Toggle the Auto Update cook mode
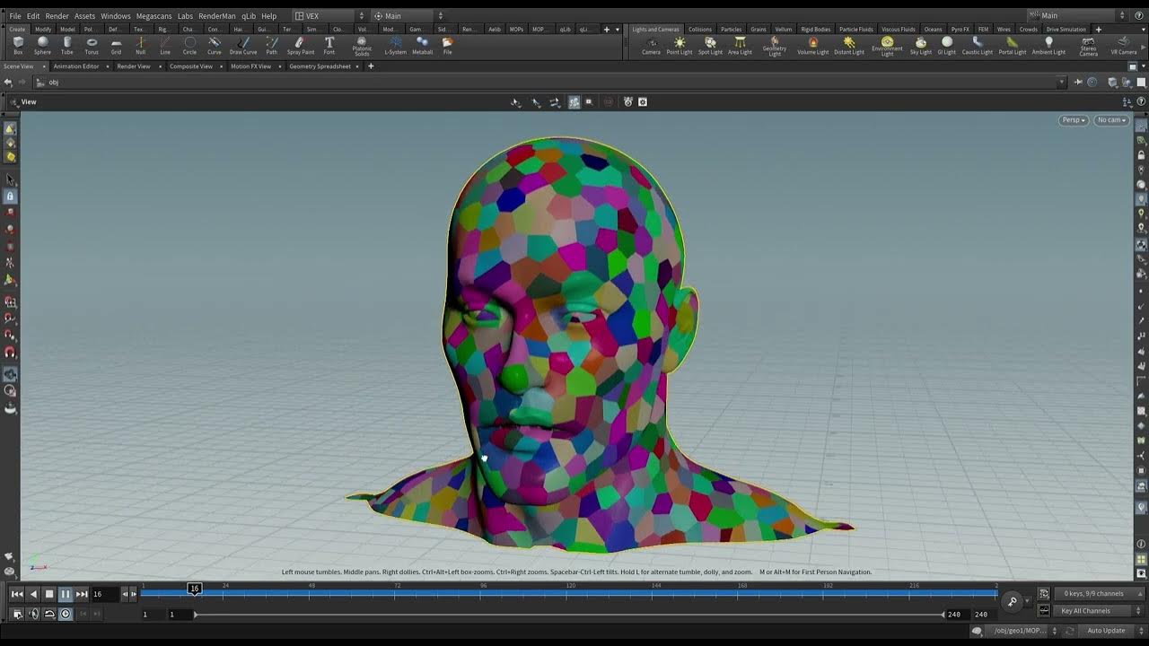 pos(1106,631)
